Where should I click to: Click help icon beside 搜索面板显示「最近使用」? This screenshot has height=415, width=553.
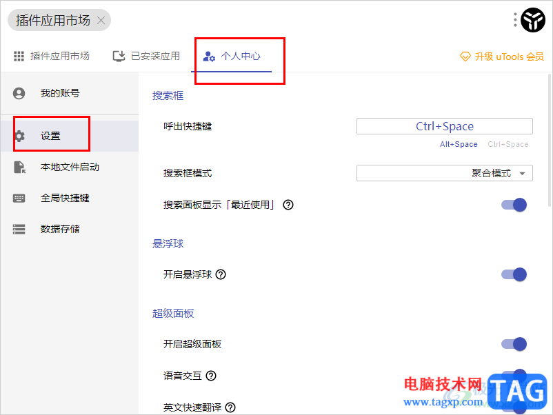(288, 205)
